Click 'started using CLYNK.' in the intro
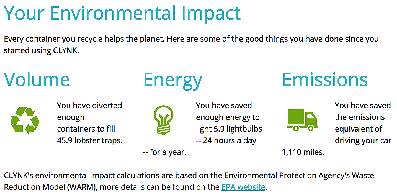The width and height of the screenshot is (397, 195). pyautogui.click(x=42, y=51)
